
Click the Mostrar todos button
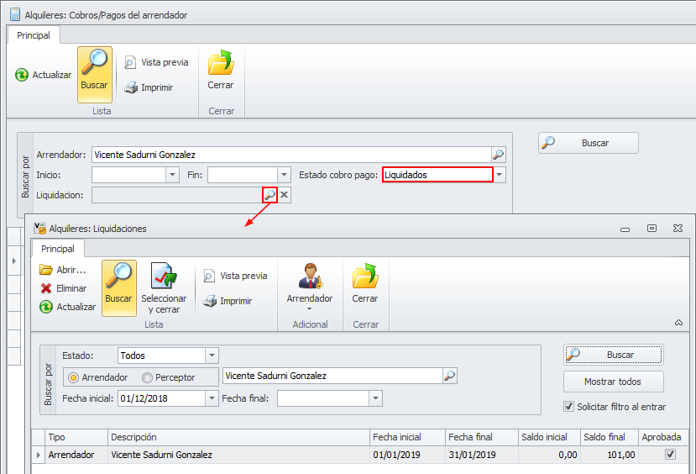(614, 382)
